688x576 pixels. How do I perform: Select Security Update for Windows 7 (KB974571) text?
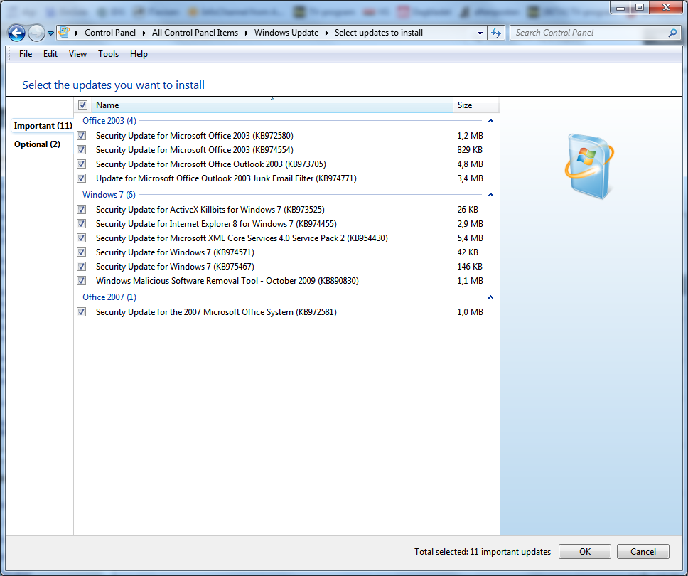pos(175,252)
